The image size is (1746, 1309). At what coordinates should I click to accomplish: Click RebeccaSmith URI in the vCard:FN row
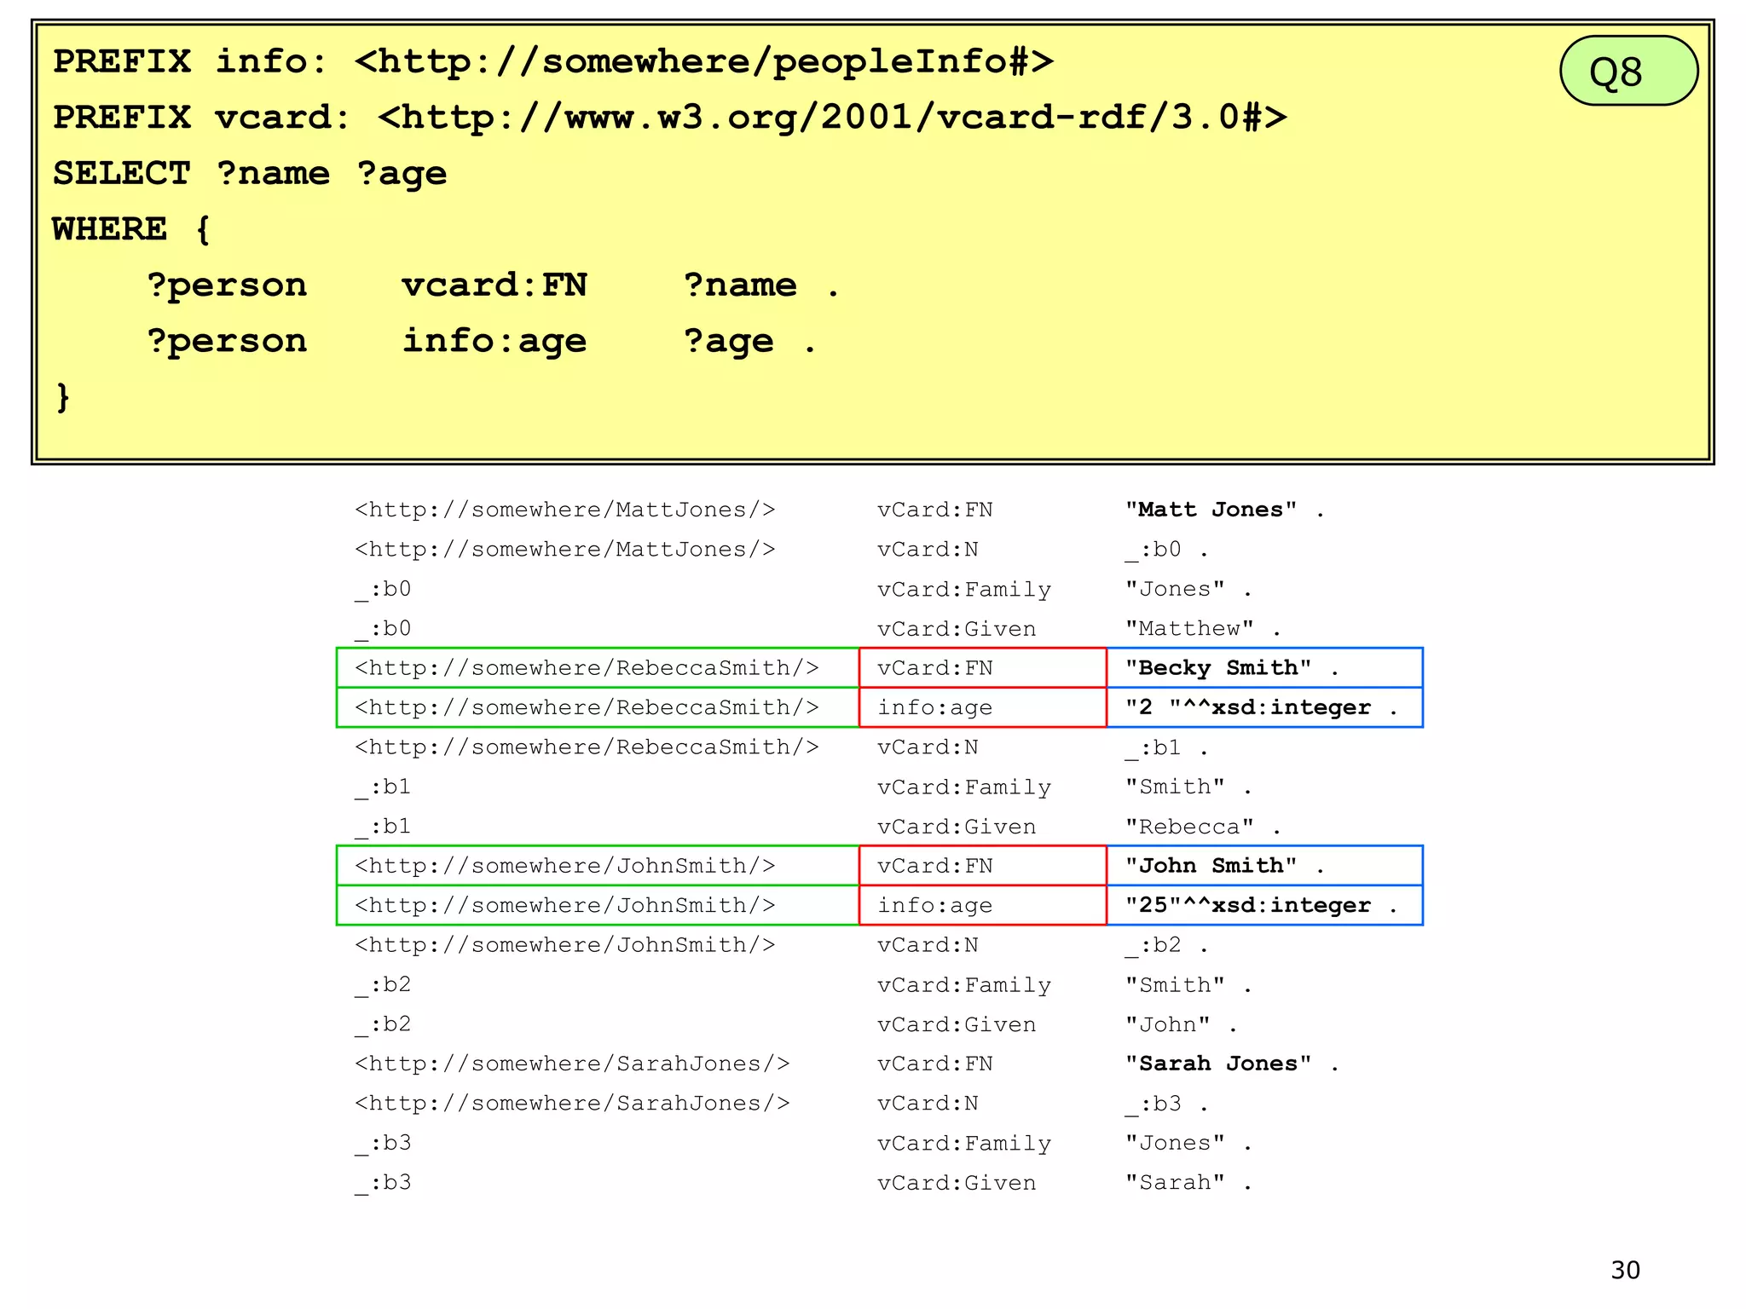click(x=587, y=668)
